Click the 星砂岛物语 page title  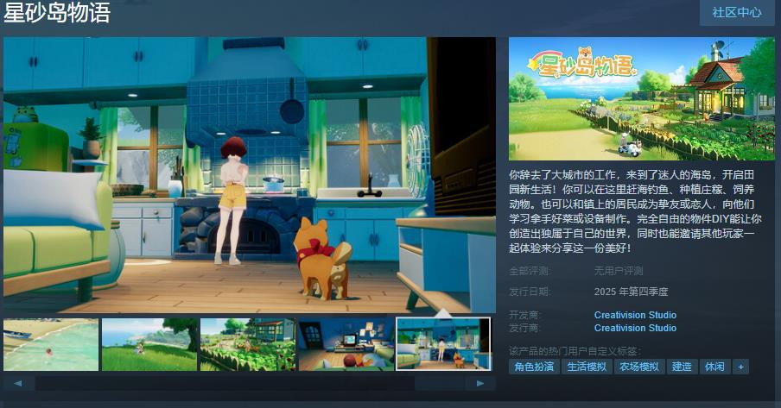point(57,13)
